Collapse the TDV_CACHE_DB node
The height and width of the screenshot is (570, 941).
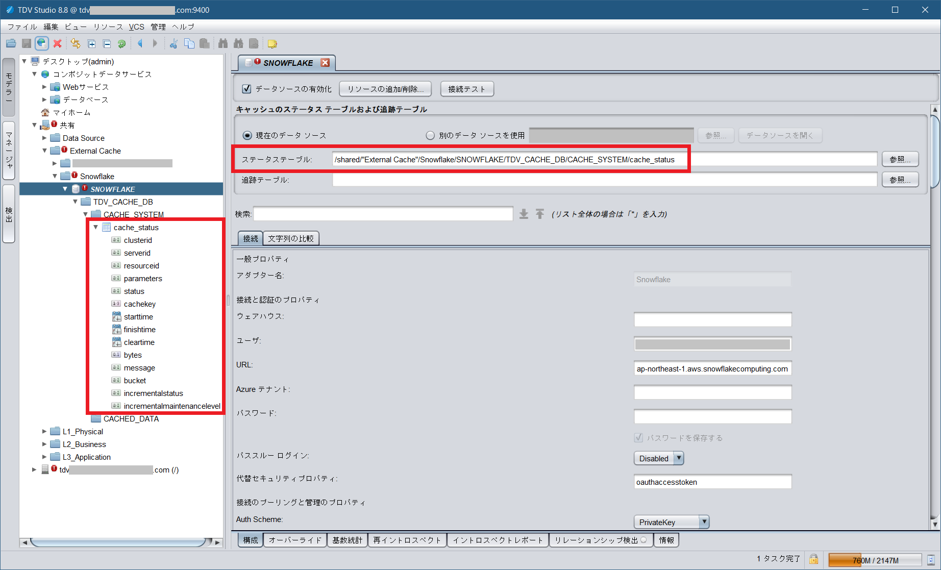(x=75, y=202)
